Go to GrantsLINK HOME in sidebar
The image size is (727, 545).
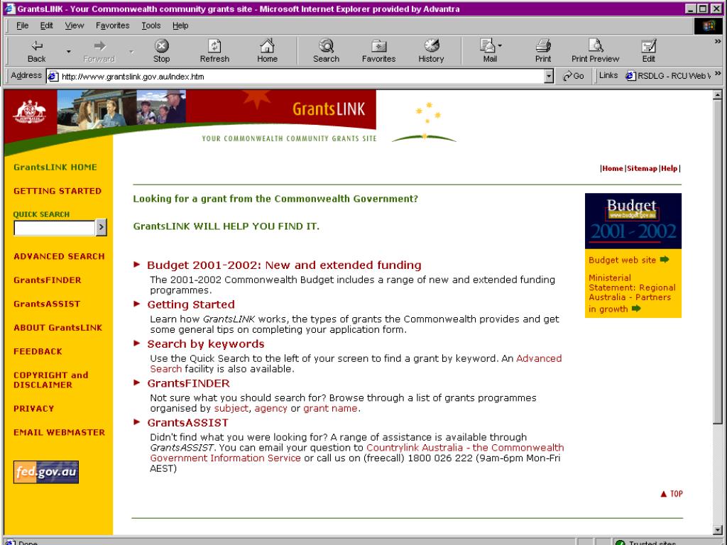pyautogui.click(x=55, y=167)
